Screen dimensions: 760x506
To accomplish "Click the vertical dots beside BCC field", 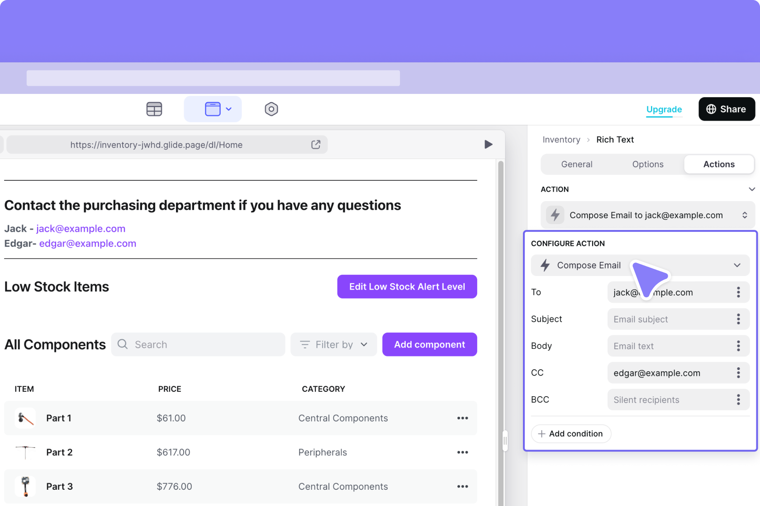I will point(738,399).
